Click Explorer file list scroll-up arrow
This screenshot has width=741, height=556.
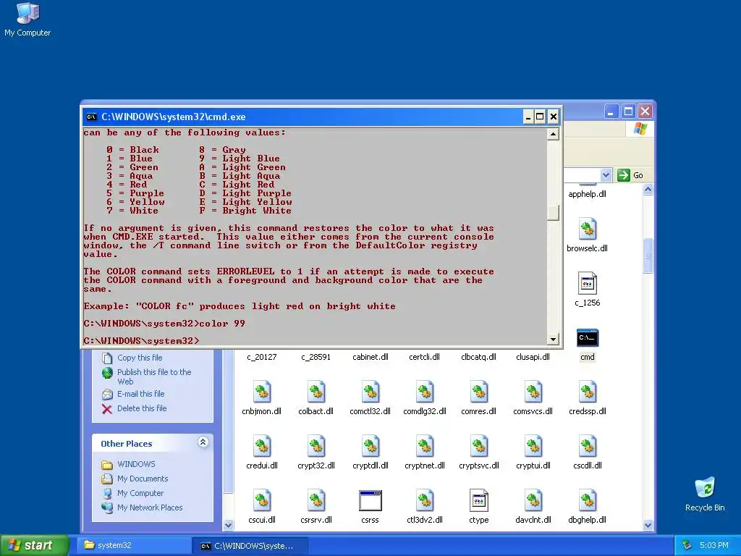coord(648,190)
